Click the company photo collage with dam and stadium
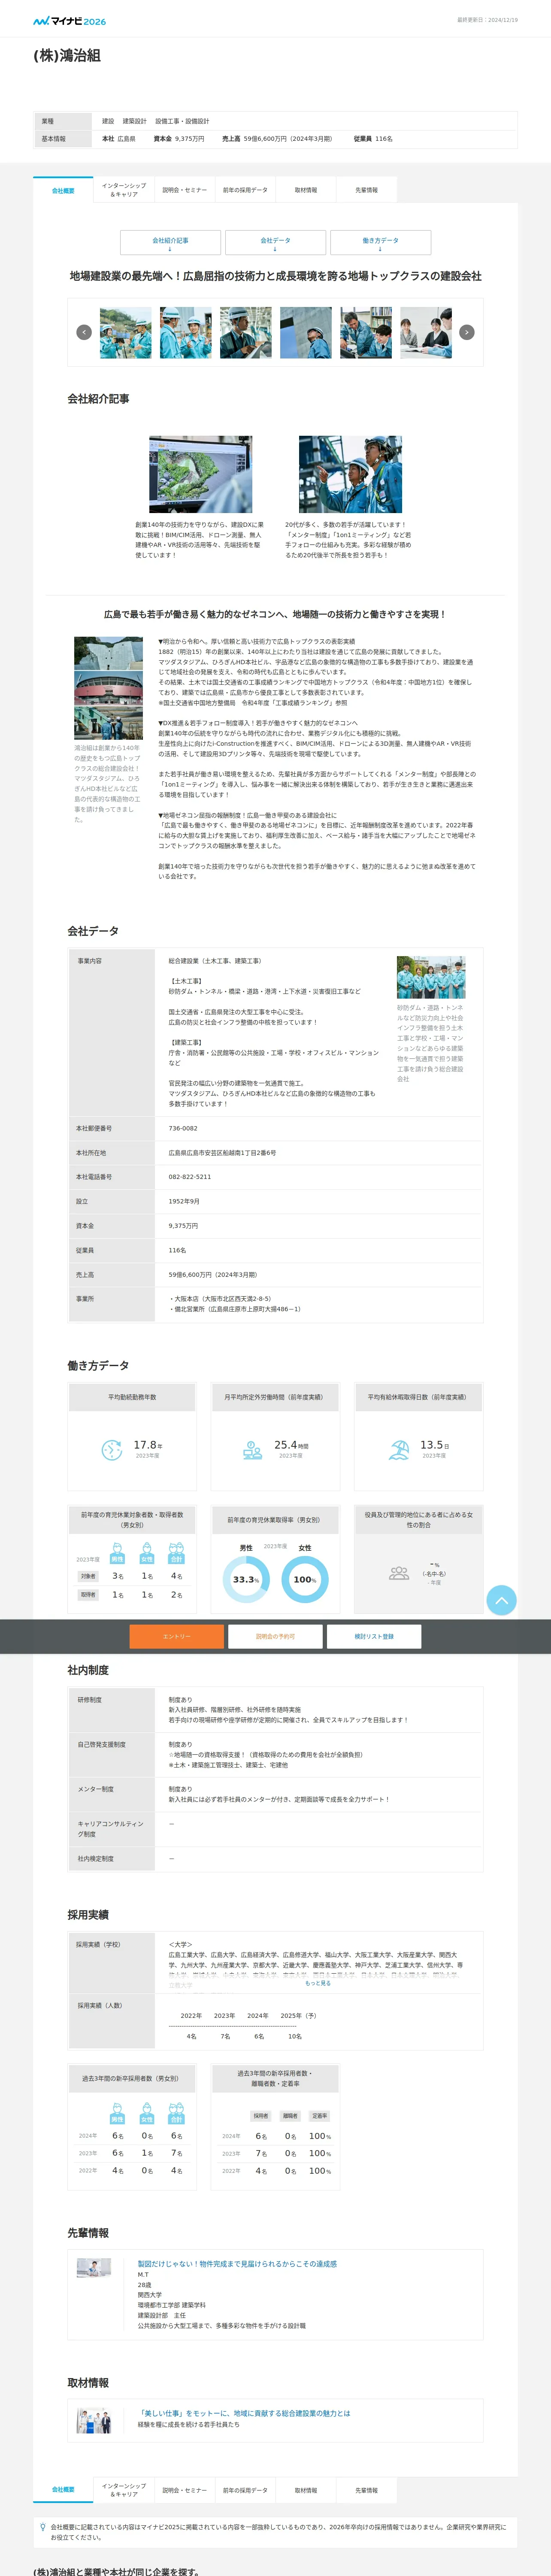Screen dimensions: 551x2576 (x=108, y=687)
